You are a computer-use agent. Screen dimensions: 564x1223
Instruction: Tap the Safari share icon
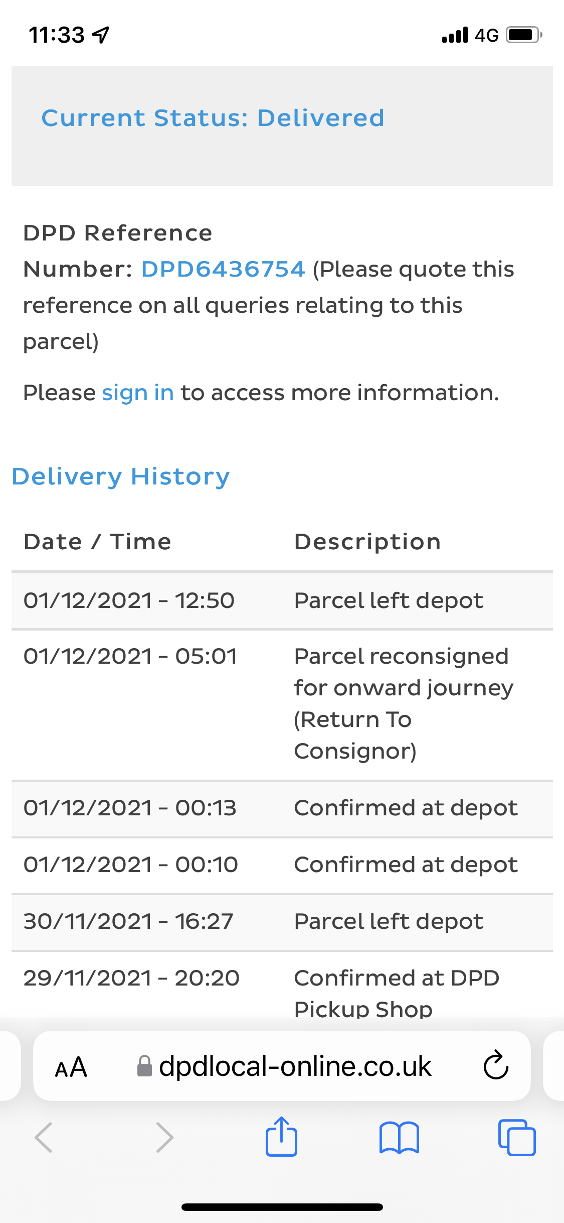click(x=281, y=1137)
